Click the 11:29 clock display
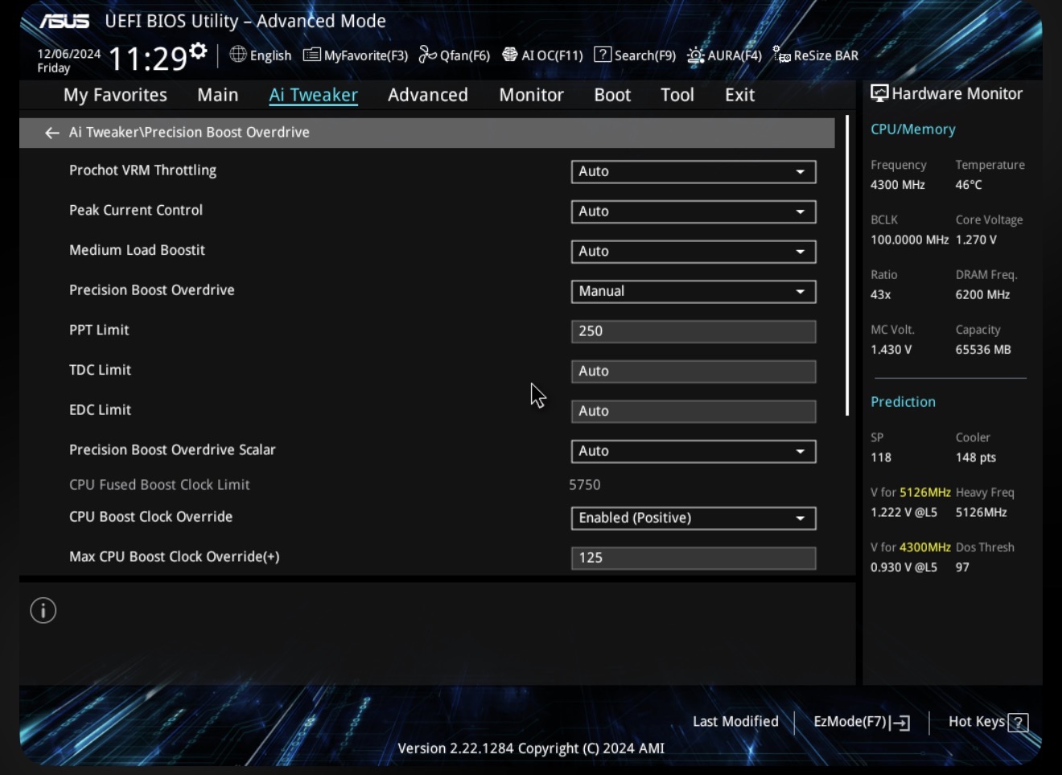 point(147,58)
